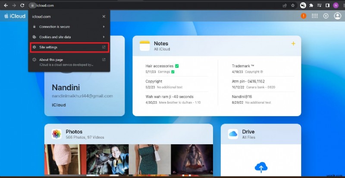Image resolution: width=345 pixels, height=178 pixels.
Task: Open the Wah wah ram ji note
Action: pyautogui.click(x=177, y=99)
